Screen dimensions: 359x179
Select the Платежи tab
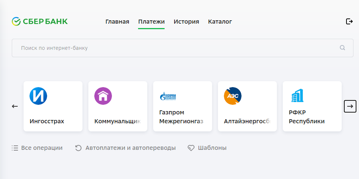click(151, 22)
